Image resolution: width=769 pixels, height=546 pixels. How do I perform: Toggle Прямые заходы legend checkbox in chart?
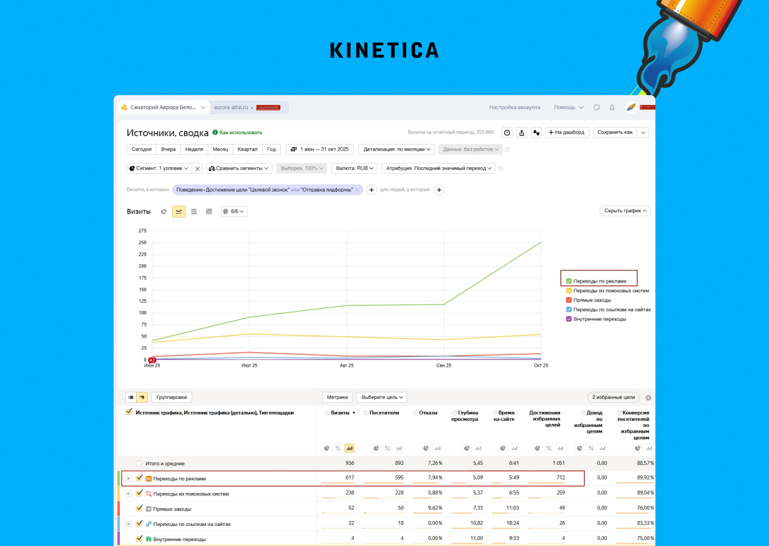(x=569, y=300)
